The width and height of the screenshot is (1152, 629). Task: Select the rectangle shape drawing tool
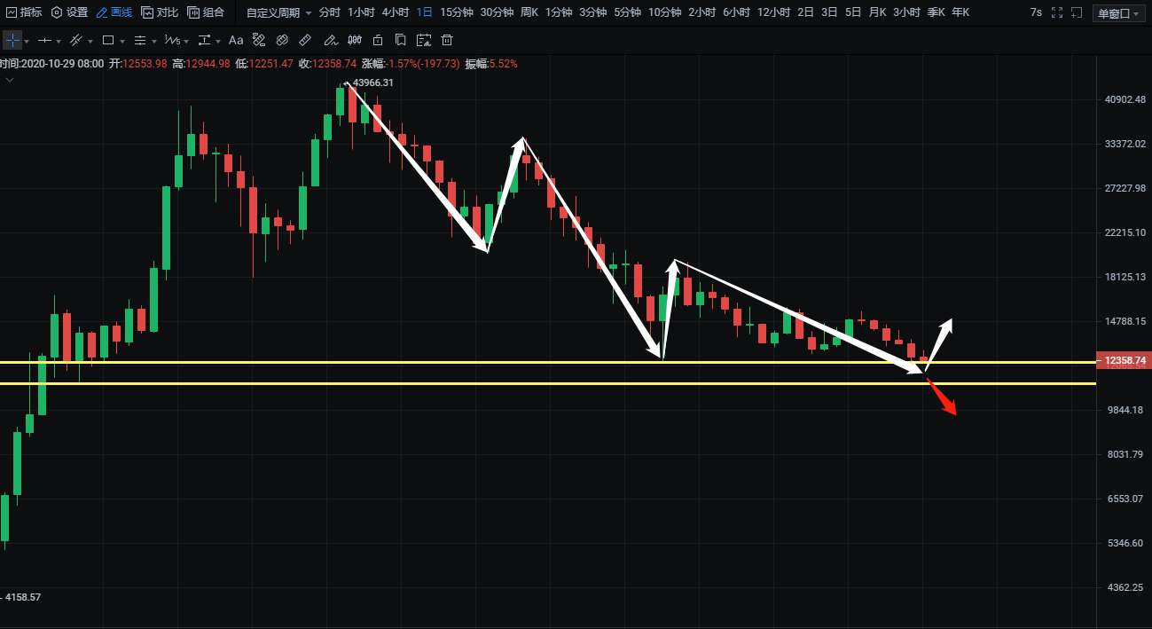point(108,41)
